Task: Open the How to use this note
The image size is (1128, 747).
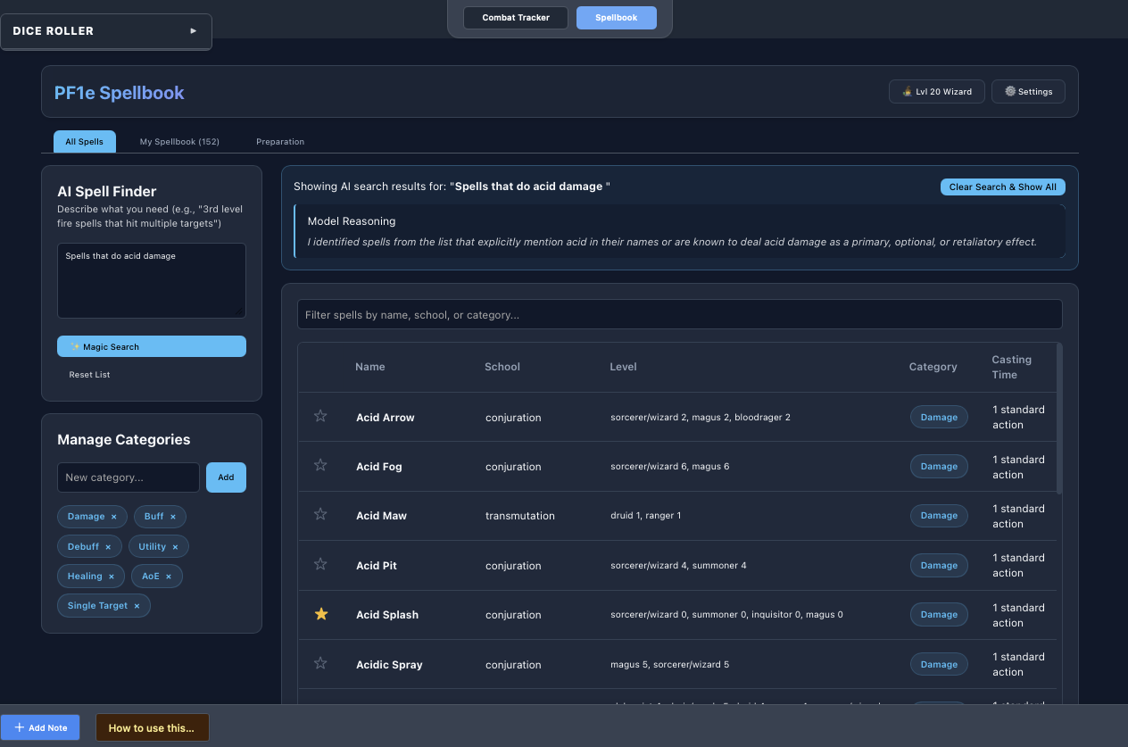Action: point(152,727)
